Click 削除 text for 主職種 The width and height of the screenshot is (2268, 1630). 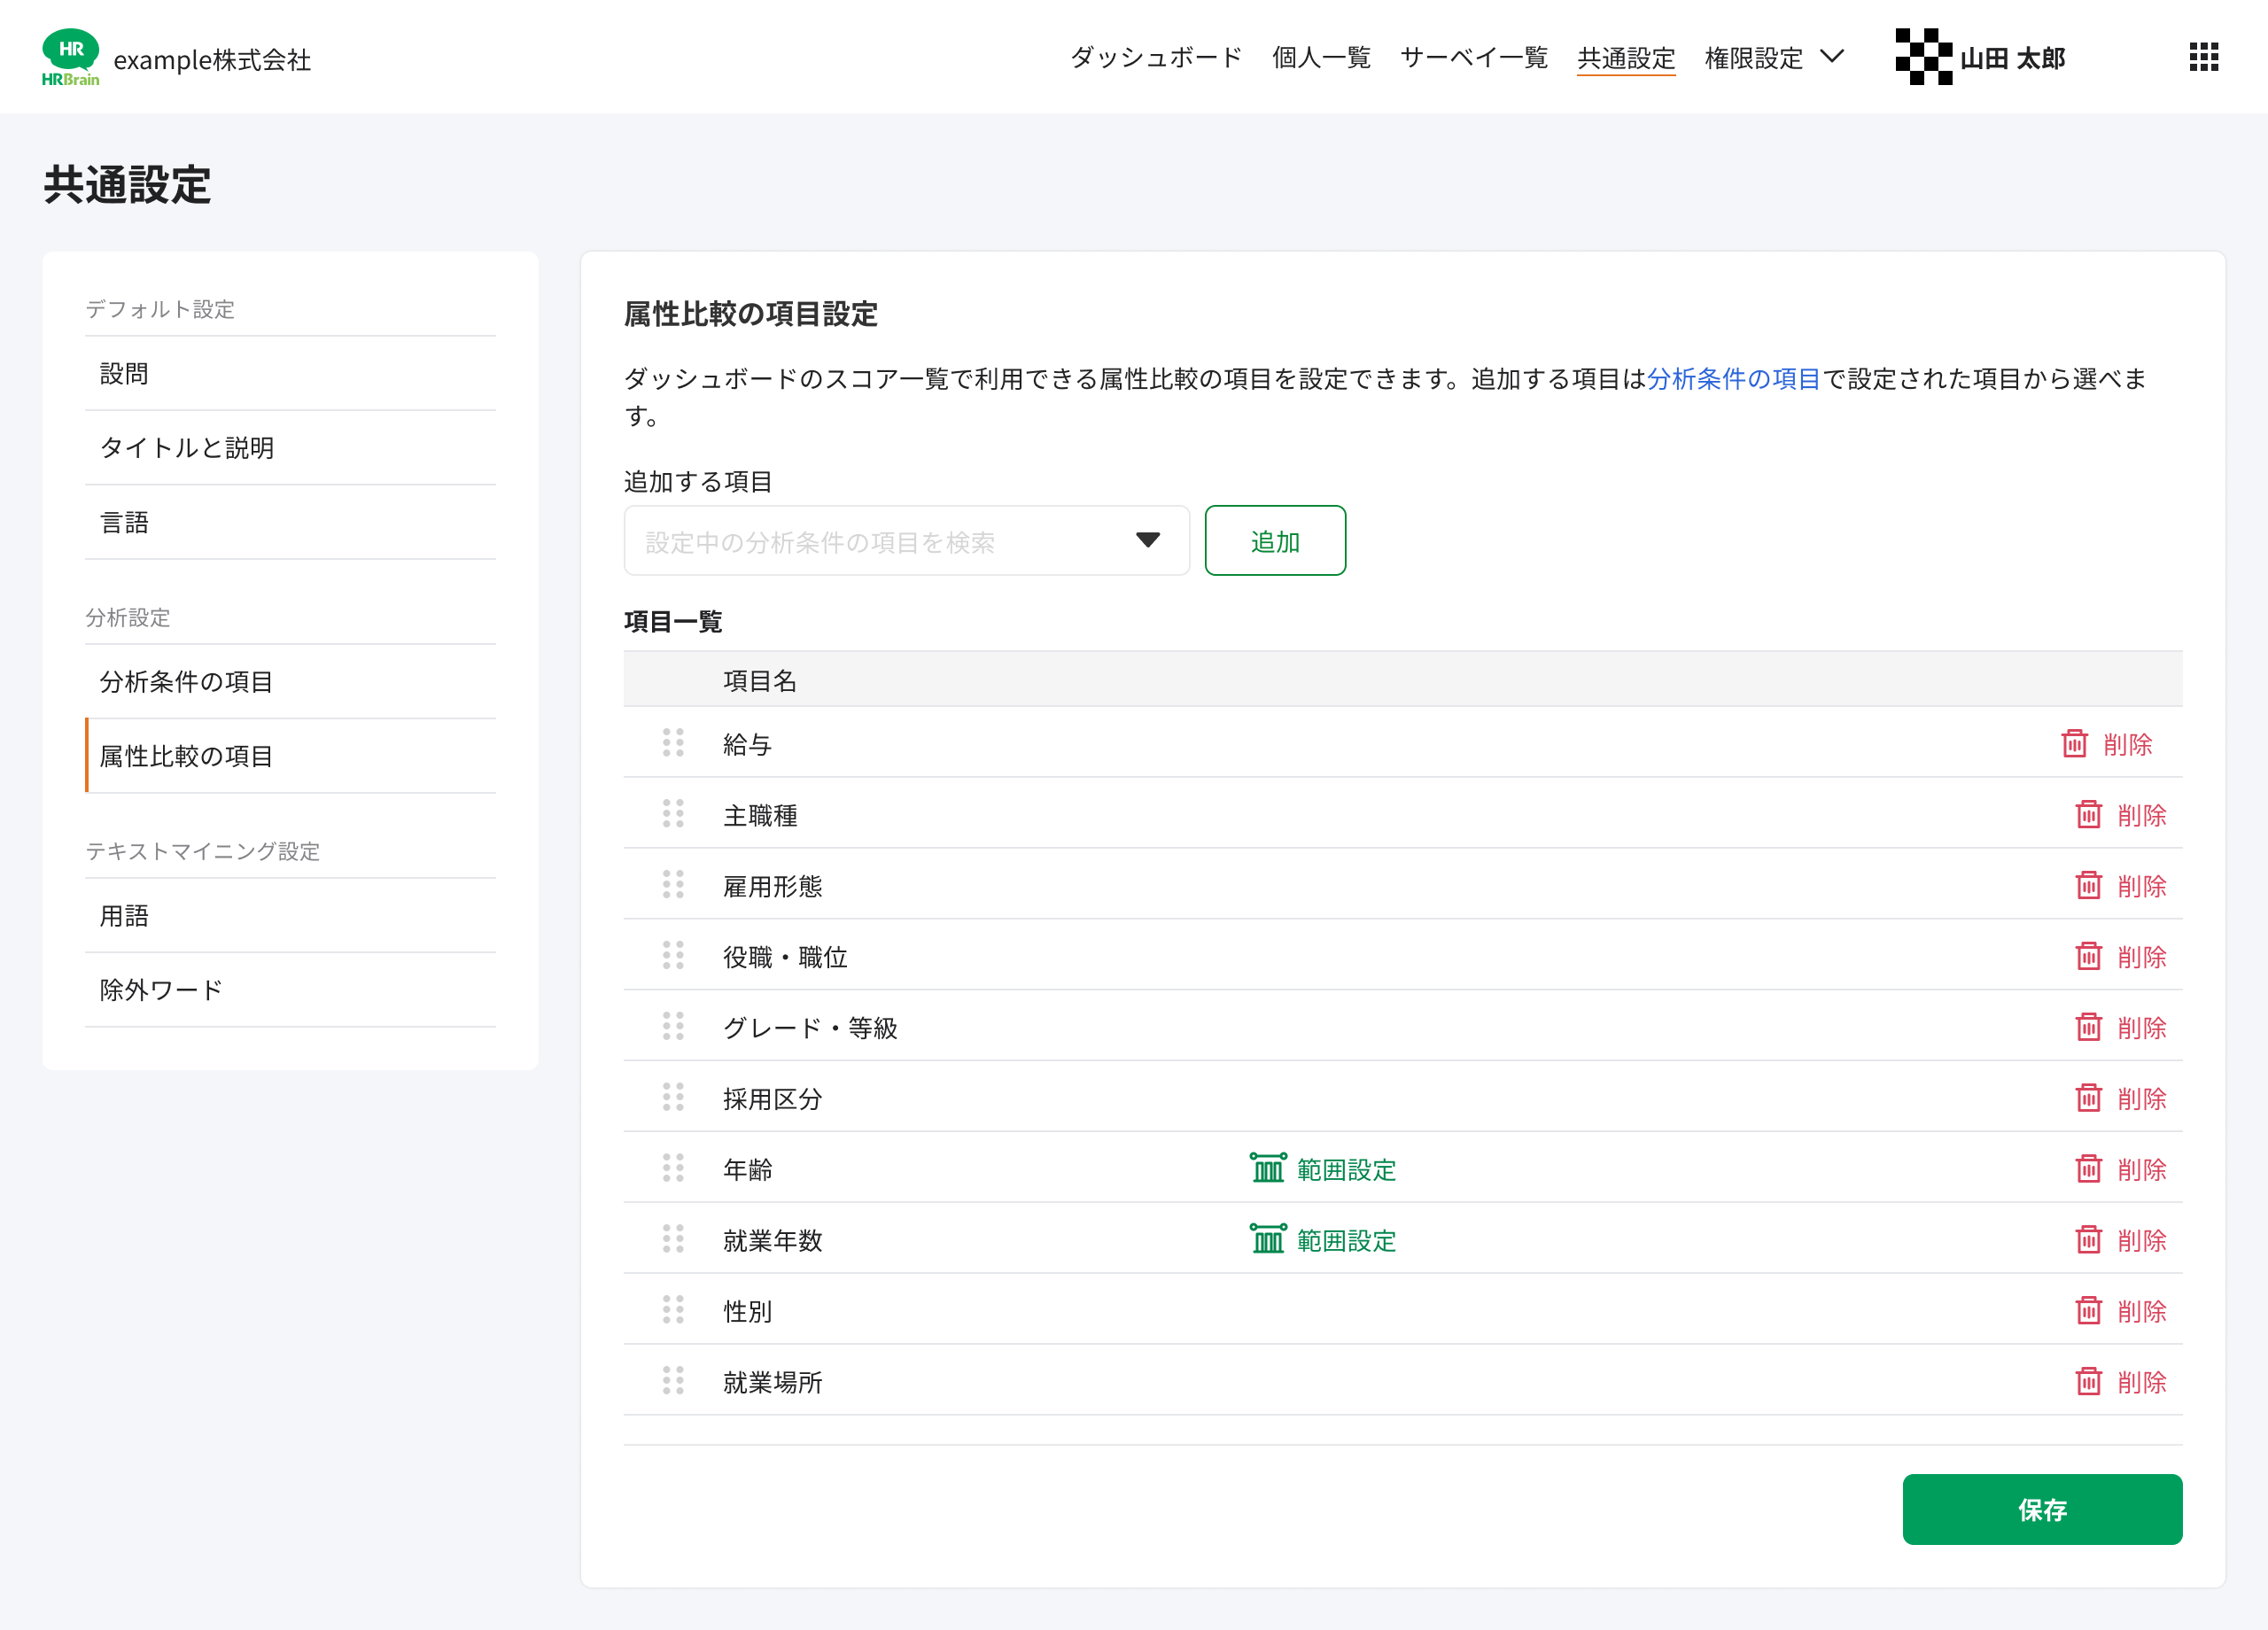click(2142, 815)
